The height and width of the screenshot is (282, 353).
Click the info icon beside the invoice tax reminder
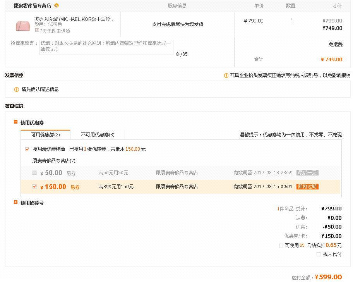(x=226, y=75)
